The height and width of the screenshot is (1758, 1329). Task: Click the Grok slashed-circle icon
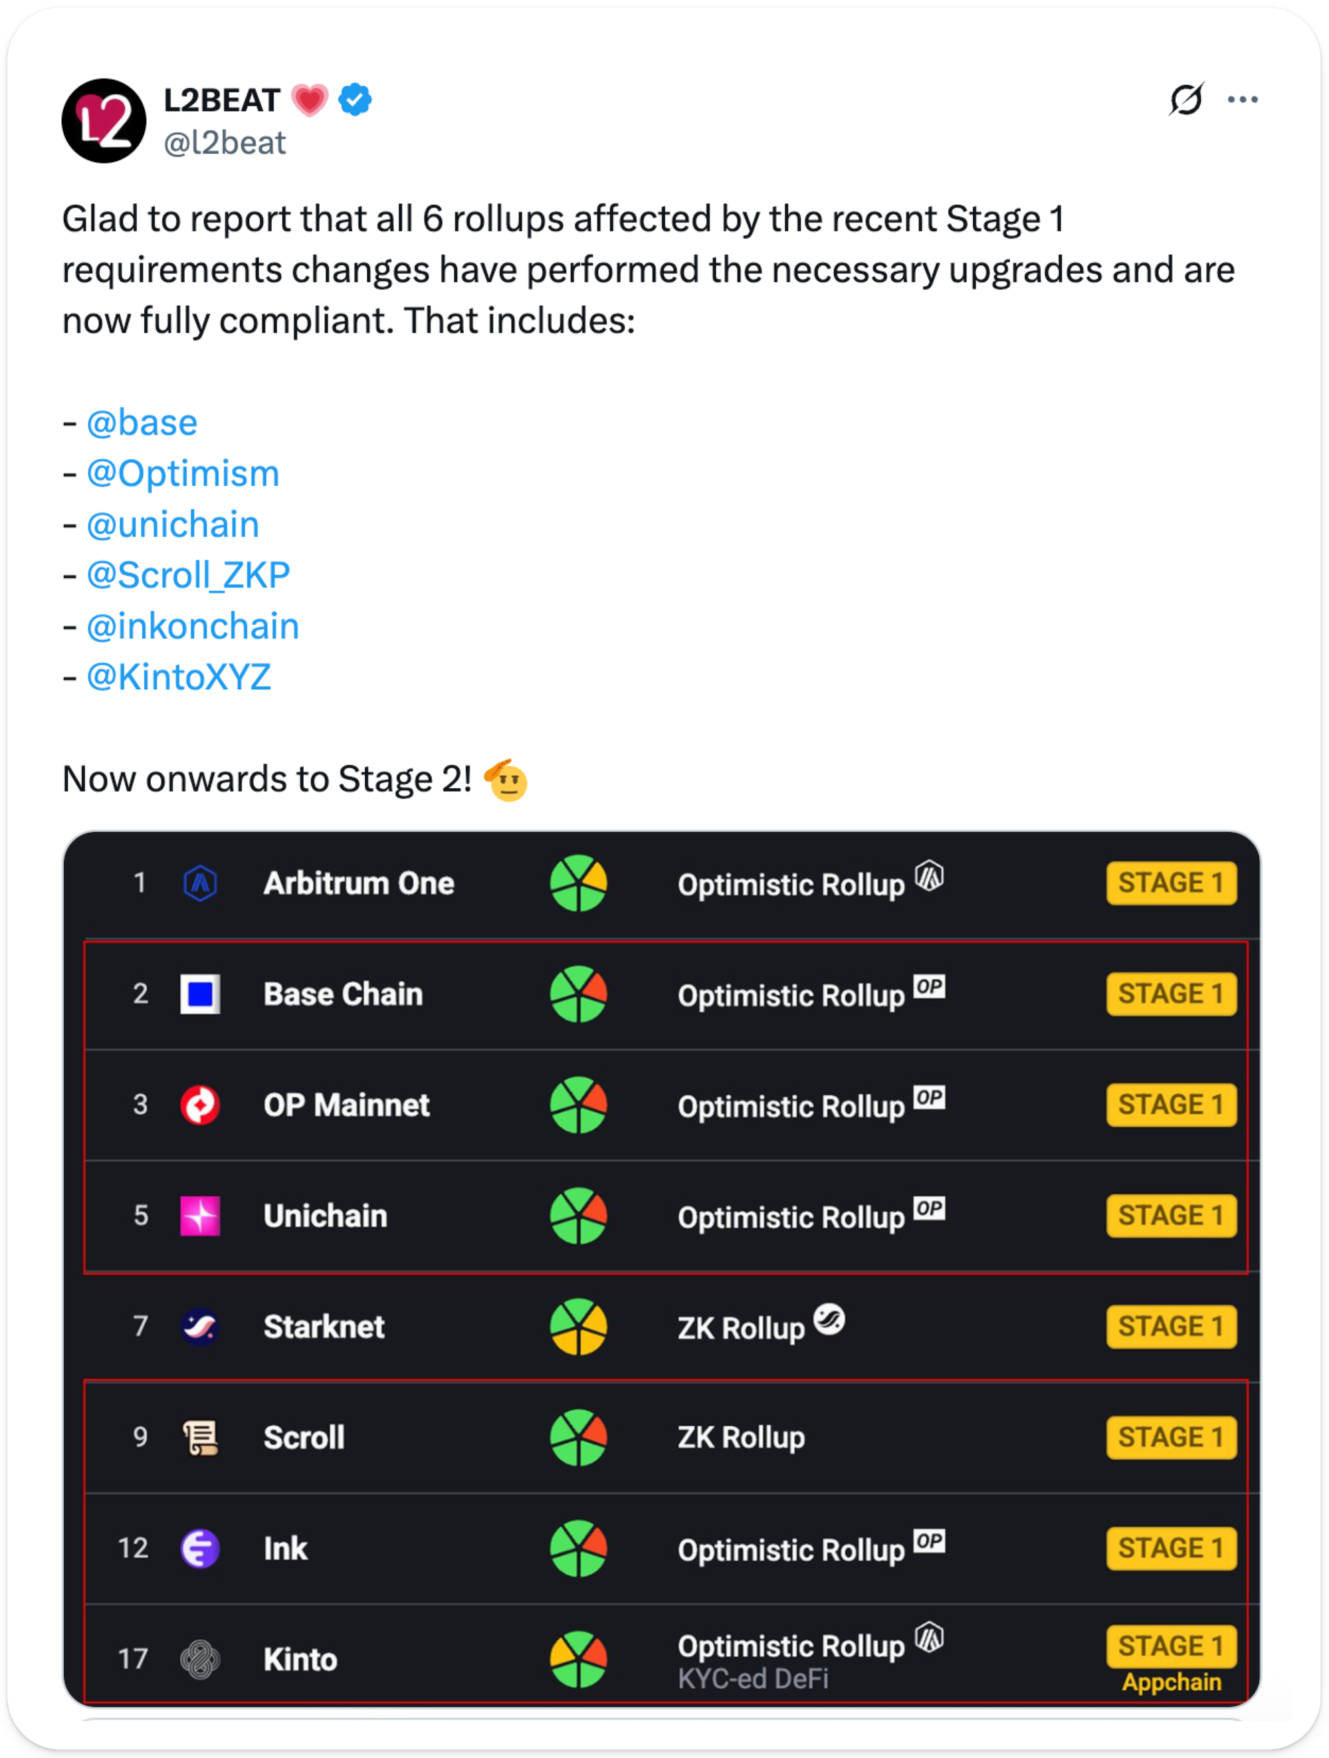(1186, 99)
